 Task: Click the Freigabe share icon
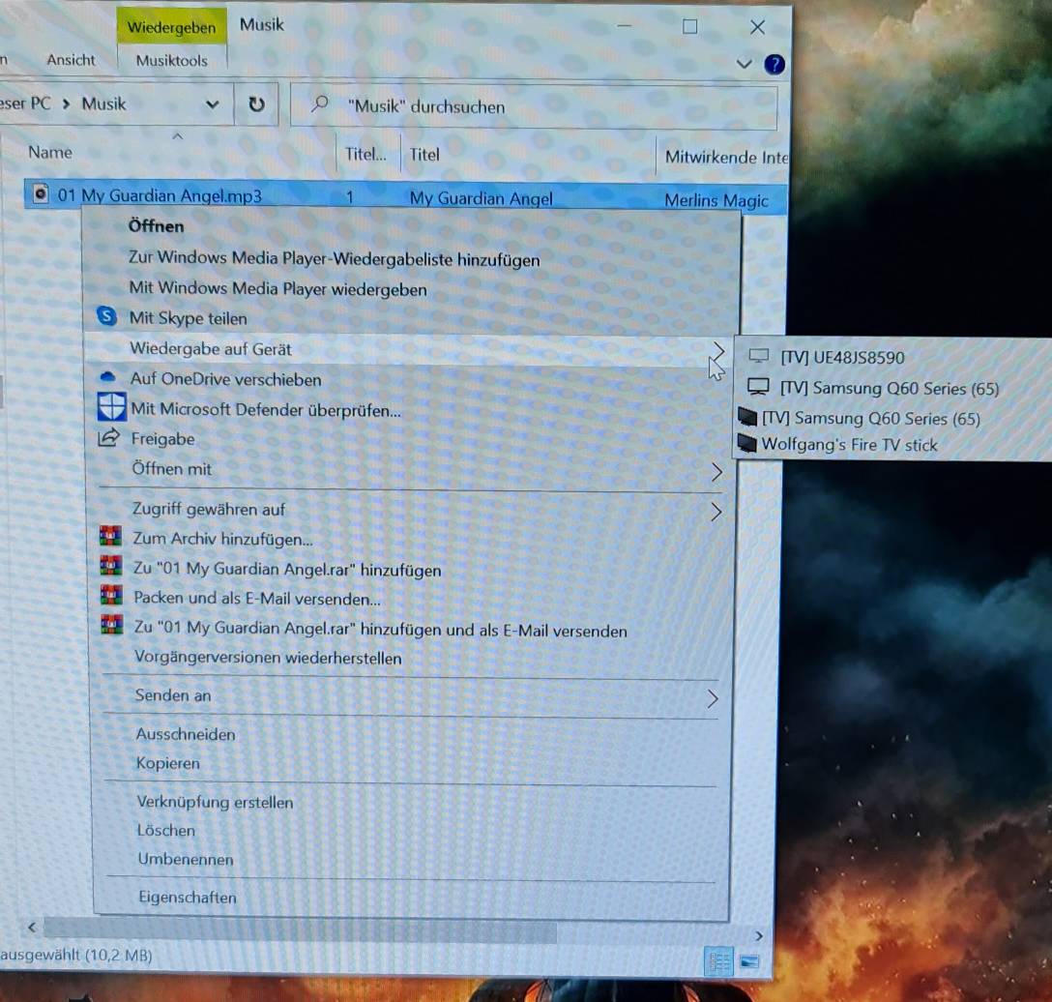(108, 439)
